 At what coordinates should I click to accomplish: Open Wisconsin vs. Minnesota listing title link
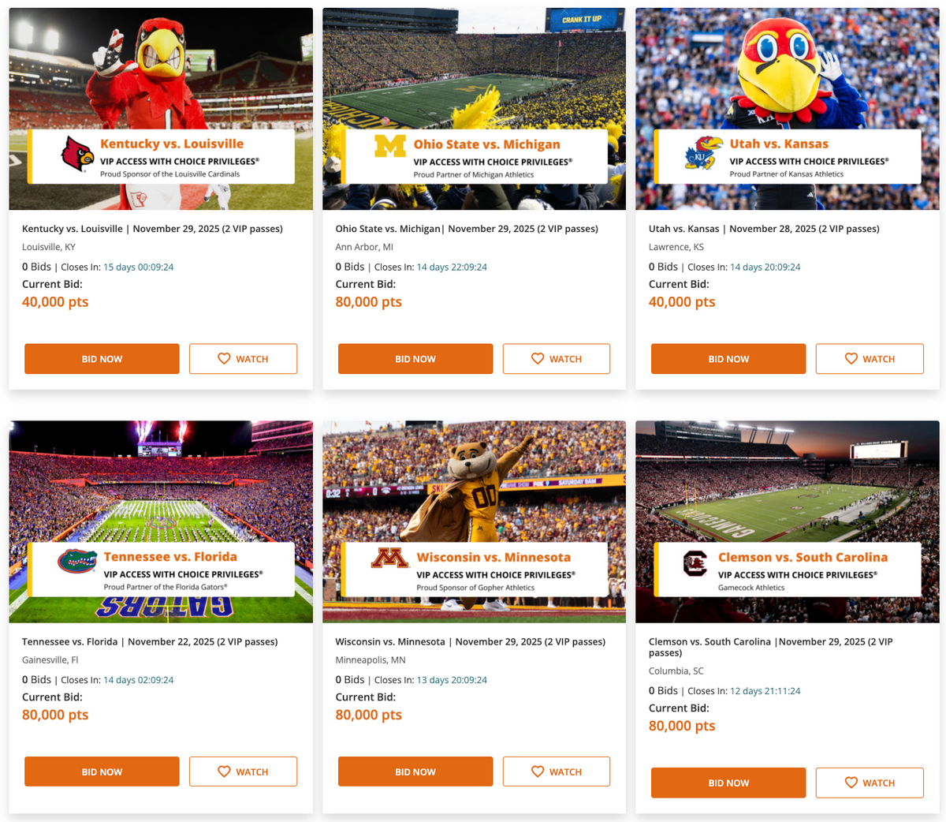point(471,641)
